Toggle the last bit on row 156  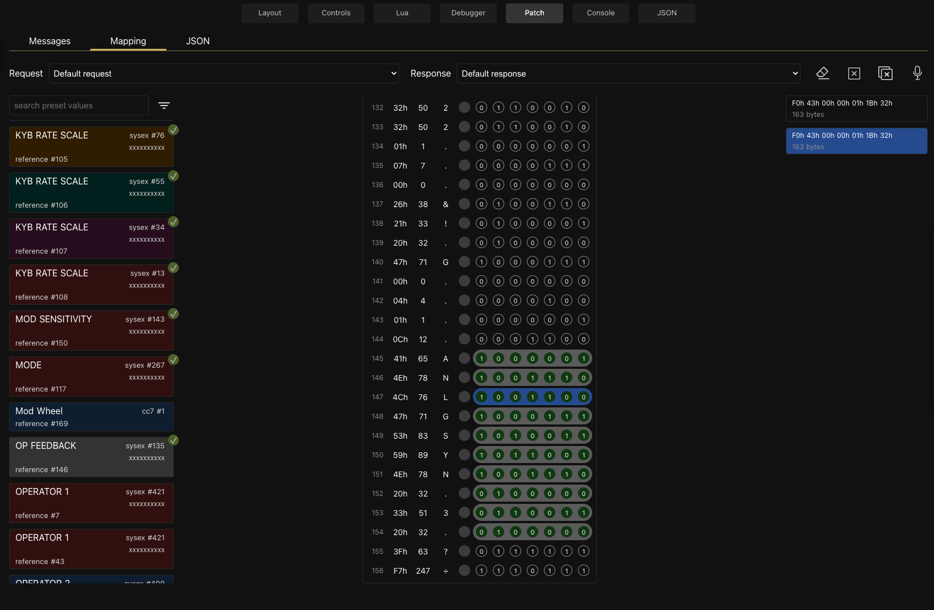(583, 570)
